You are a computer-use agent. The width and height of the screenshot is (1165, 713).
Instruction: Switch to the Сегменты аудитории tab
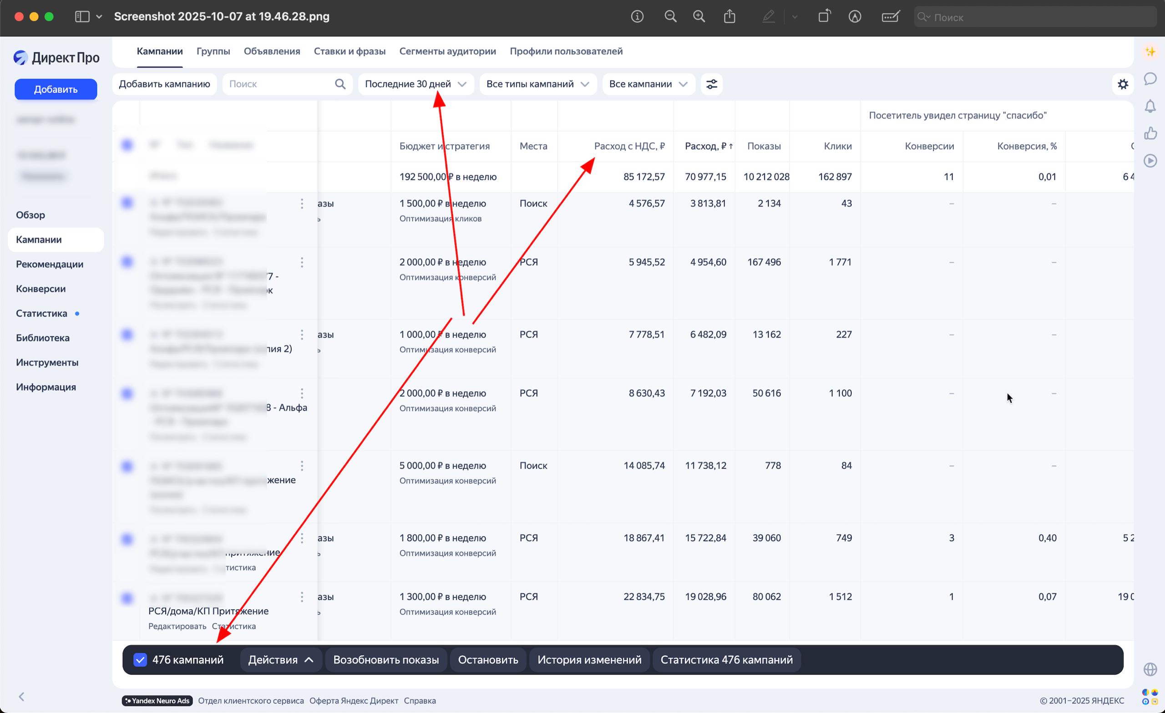(447, 51)
